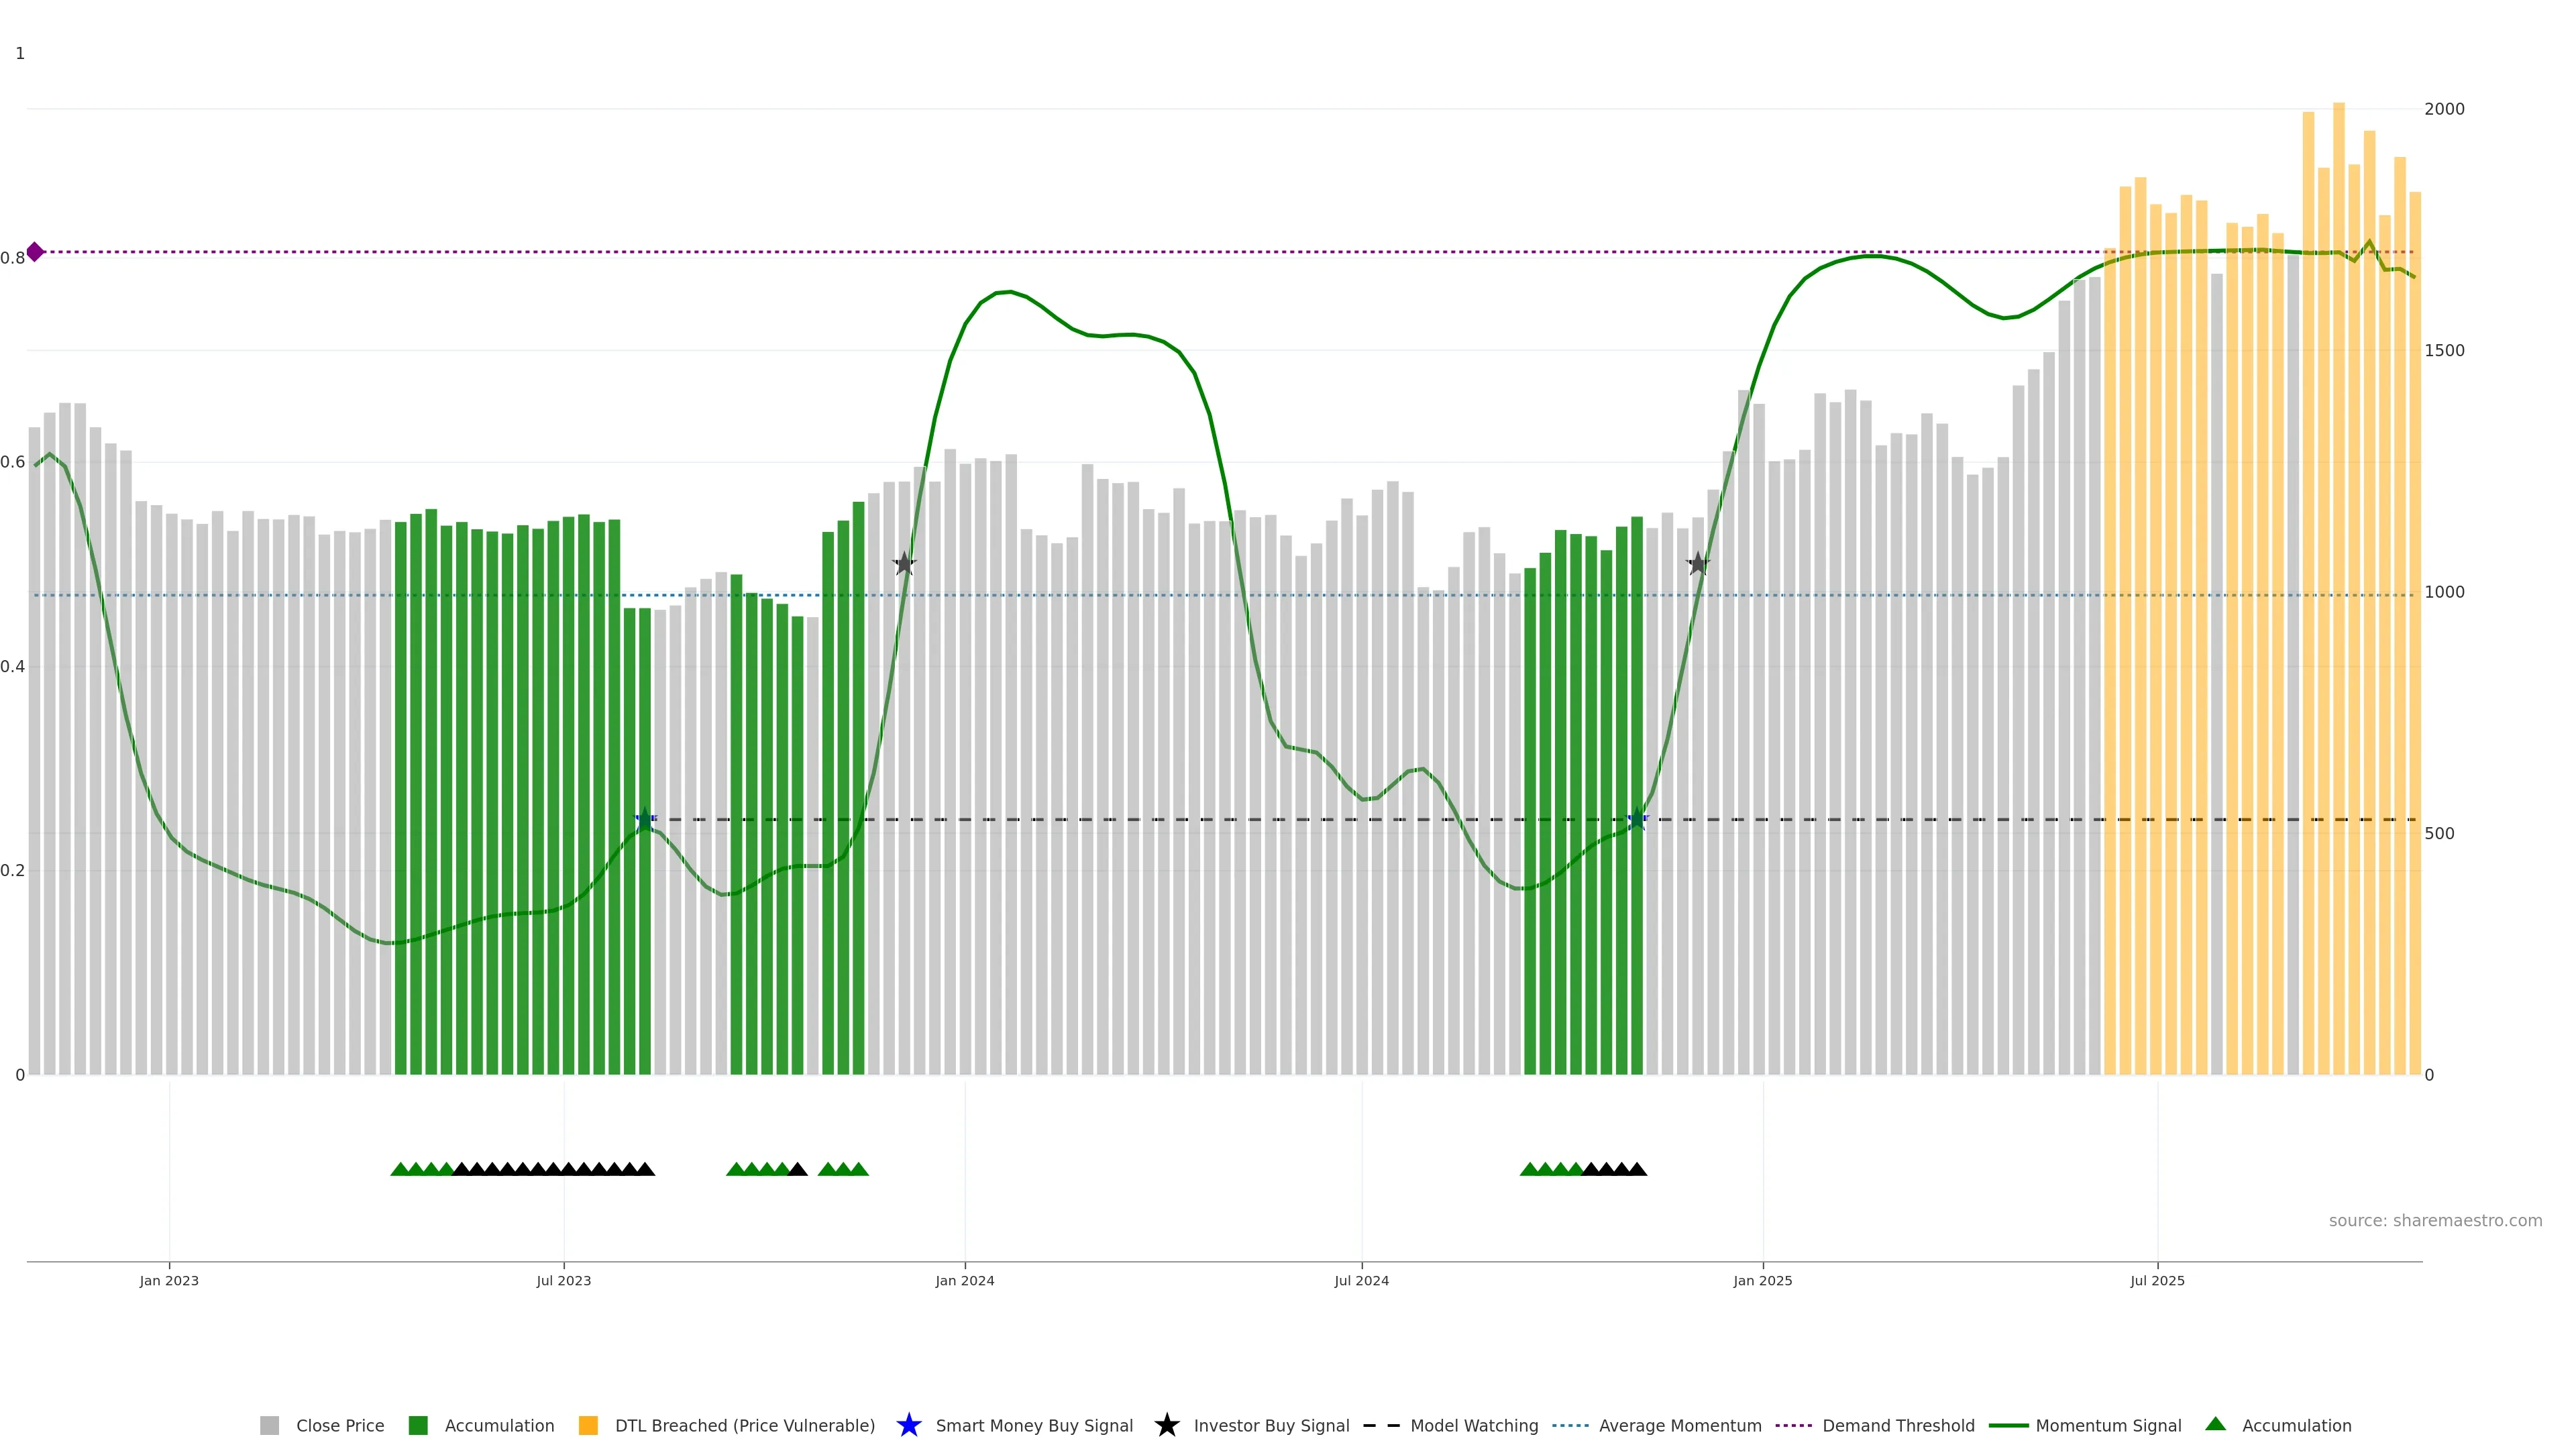The width and height of the screenshot is (2576, 1449).
Task: Click the 2000 right-axis price label
Action: point(2444,109)
